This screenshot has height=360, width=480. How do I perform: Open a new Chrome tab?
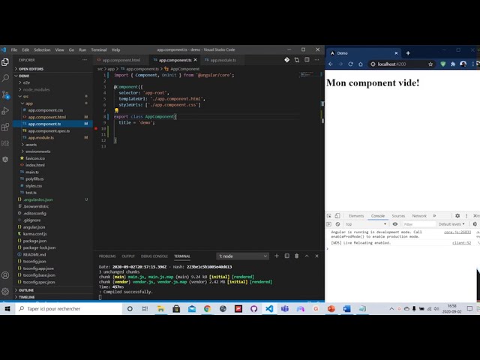[408, 53]
